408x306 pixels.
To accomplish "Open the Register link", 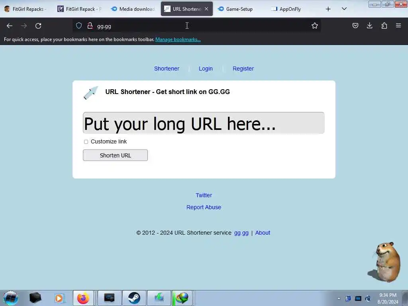I will tap(243, 69).
